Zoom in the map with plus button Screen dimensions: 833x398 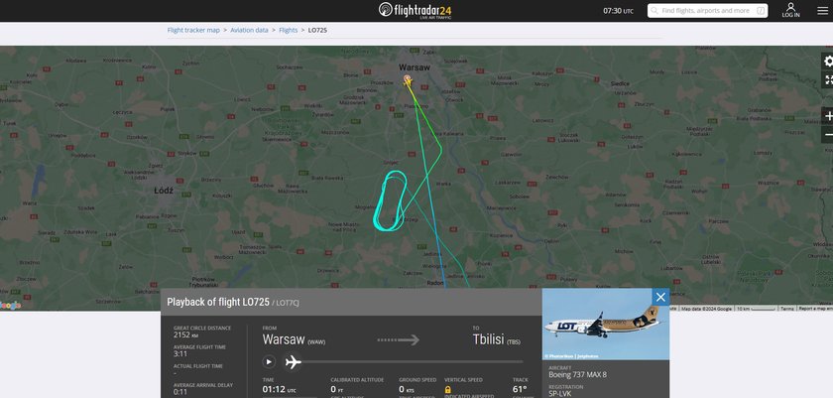828,116
